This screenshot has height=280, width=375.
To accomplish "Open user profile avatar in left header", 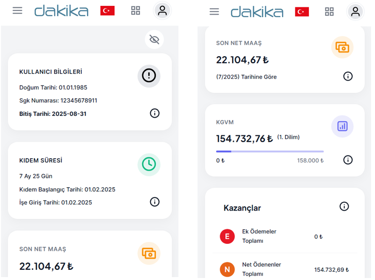I will (x=162, y=11).
